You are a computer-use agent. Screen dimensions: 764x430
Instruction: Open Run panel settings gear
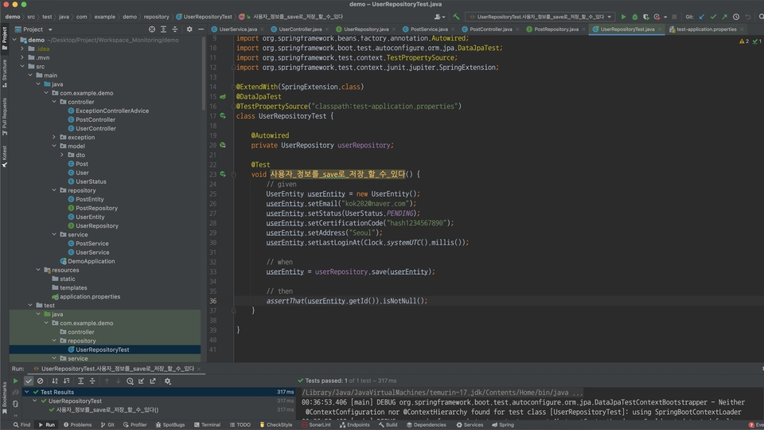[x=168, y=381]
